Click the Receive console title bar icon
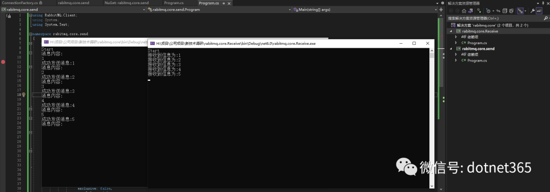Image resolution: width=550 pixels, height=192 pixels. click(x=152, y=43)
